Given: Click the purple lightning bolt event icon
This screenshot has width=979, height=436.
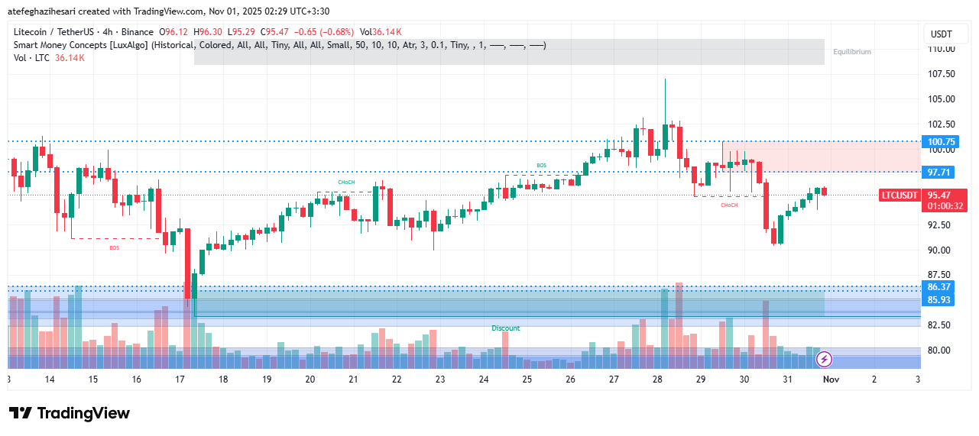Looking at the screenshot, I should 825,359.
